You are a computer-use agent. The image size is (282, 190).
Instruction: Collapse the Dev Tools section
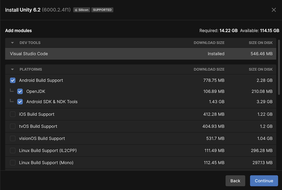(x=12, y=43)
